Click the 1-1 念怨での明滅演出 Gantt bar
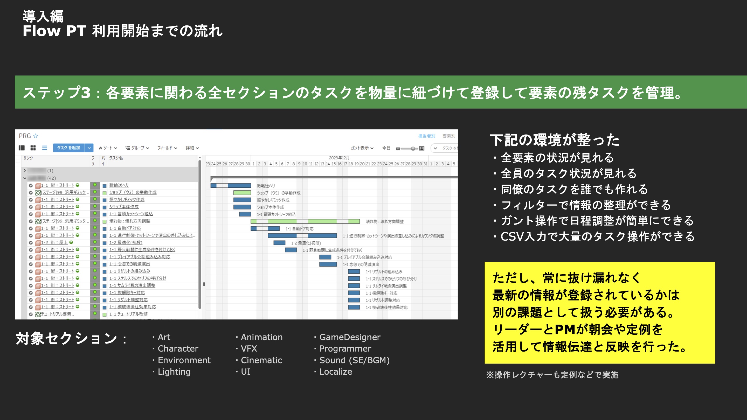 coord(328,264)
